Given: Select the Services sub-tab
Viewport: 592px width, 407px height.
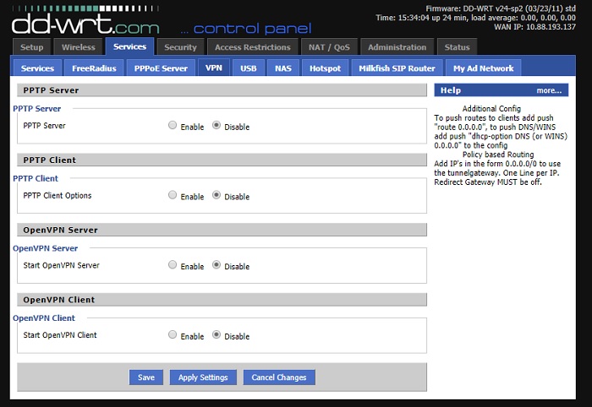Looking at the screenshot, I should coord(37,68).
